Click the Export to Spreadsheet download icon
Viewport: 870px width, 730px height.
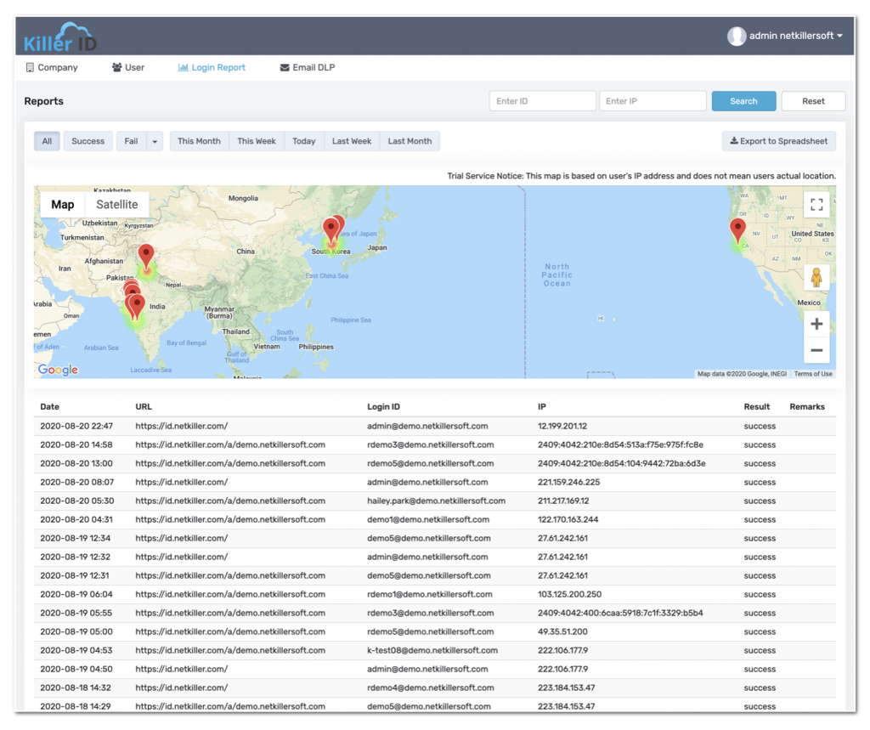(x=732, y=141)
